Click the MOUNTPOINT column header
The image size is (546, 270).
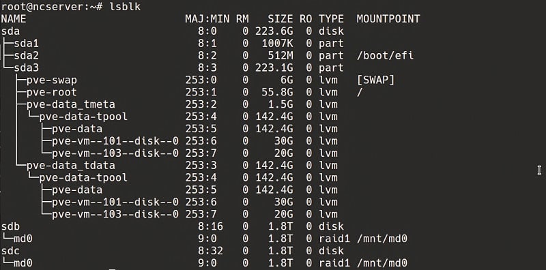(x=388, y=19)
